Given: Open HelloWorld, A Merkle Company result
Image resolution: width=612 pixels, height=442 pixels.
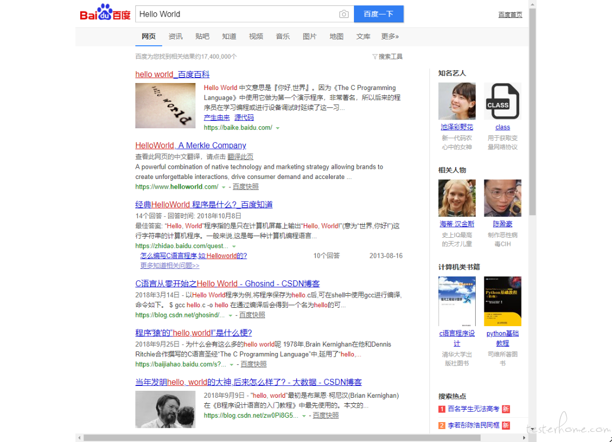Looking at the screenshot, I should click(x=191, y=145).
